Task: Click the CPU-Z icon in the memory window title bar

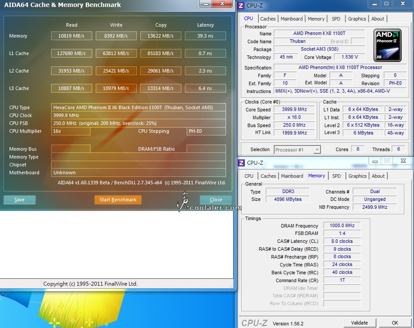Action: [241, 162]
